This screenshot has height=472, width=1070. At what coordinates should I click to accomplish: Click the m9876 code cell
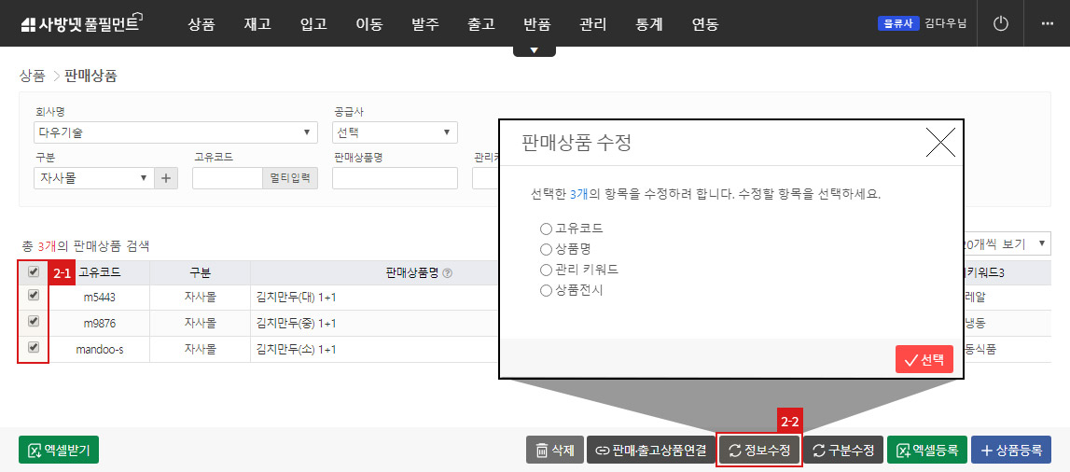click(x=100, y=324)
